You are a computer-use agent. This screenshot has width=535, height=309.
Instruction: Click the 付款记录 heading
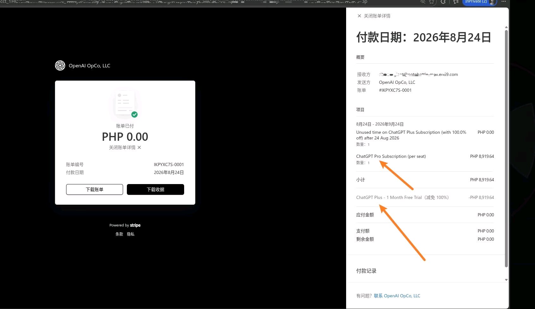point(366,271)
